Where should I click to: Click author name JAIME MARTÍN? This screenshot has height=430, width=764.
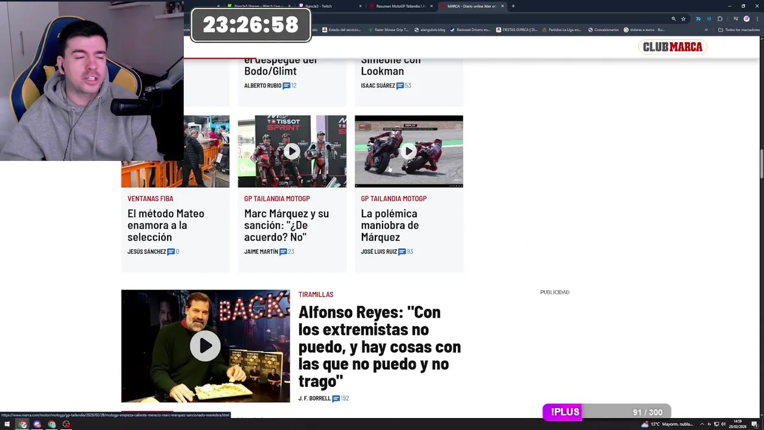pos(261,251)
